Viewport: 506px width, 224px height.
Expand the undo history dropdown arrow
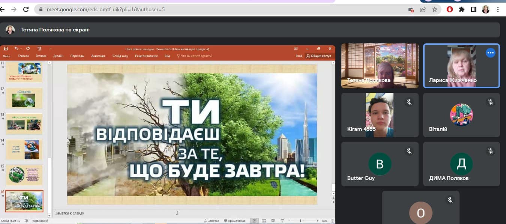21,49
